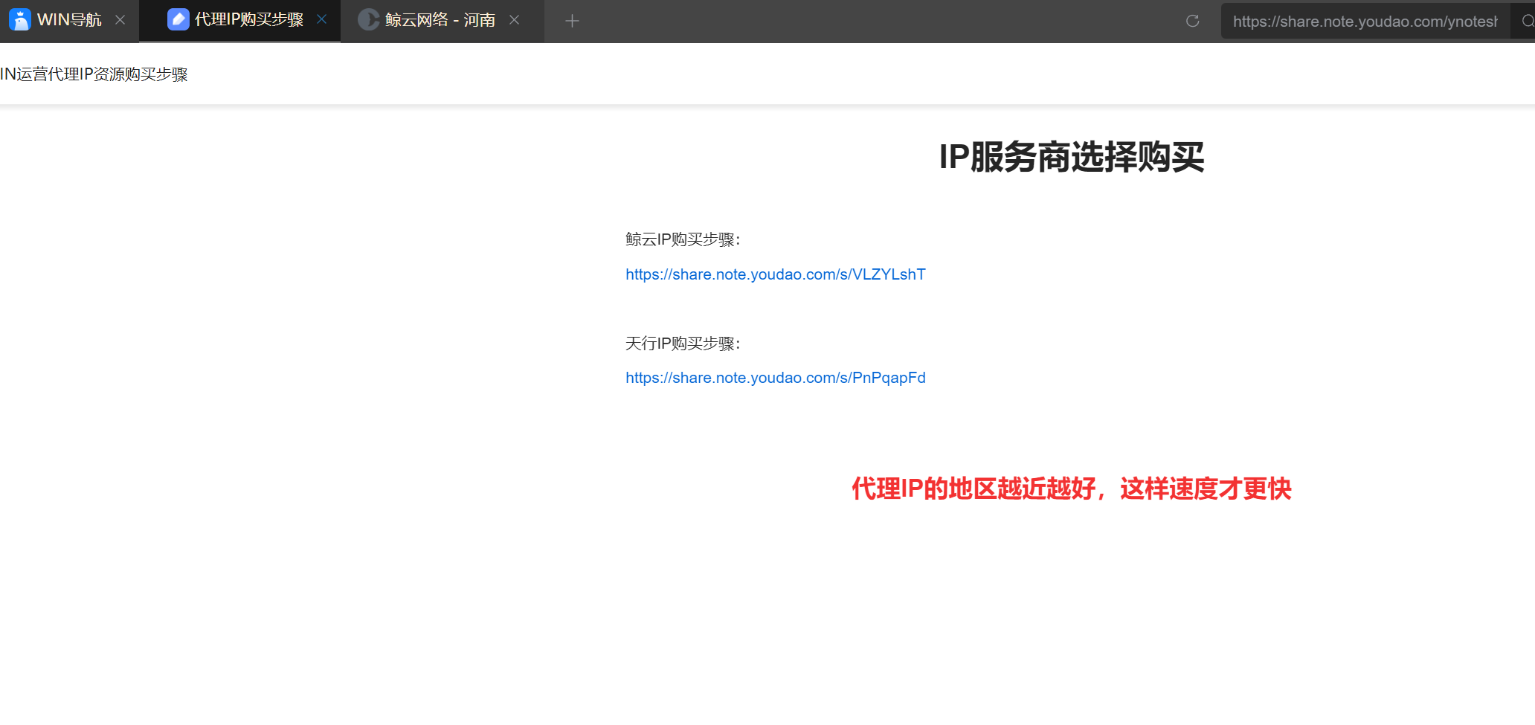Click the search icon beside address bar
The height and width of the screenshot is (725, 1535).
[x=1527, y=22]
